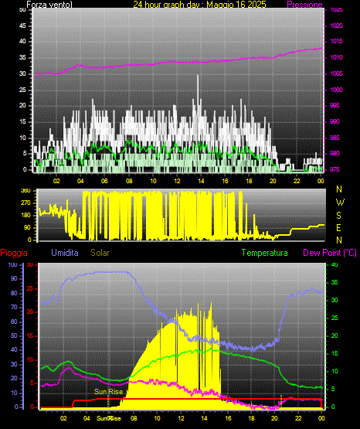Click the W compass direction label
360x429 pixels.
(340, 203)
